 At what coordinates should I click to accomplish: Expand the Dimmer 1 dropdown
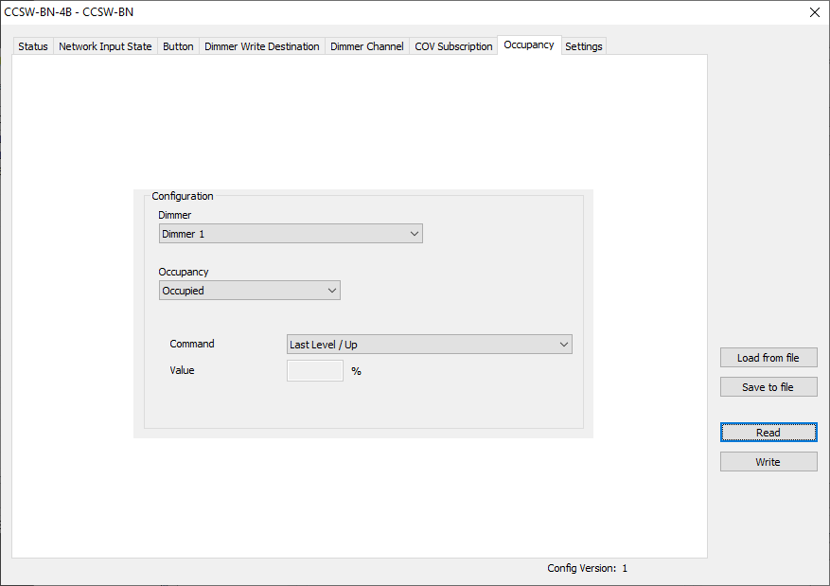coord(291,234)
